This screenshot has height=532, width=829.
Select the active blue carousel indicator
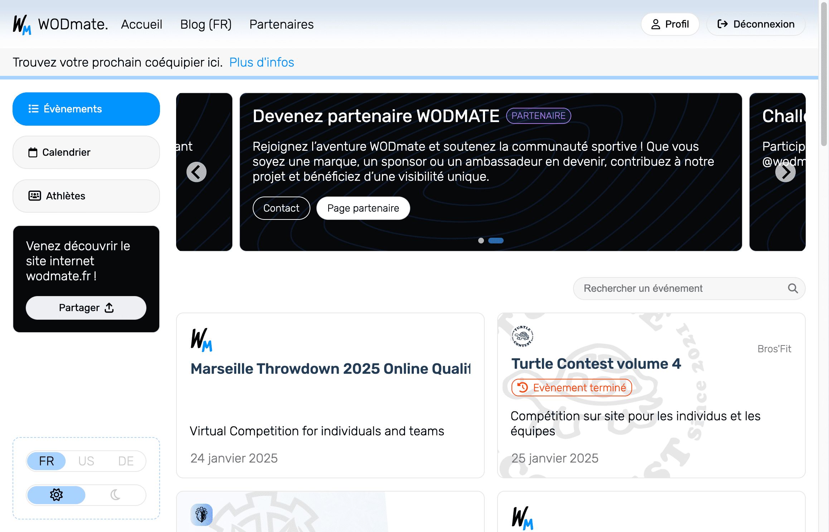coord(496,241)
